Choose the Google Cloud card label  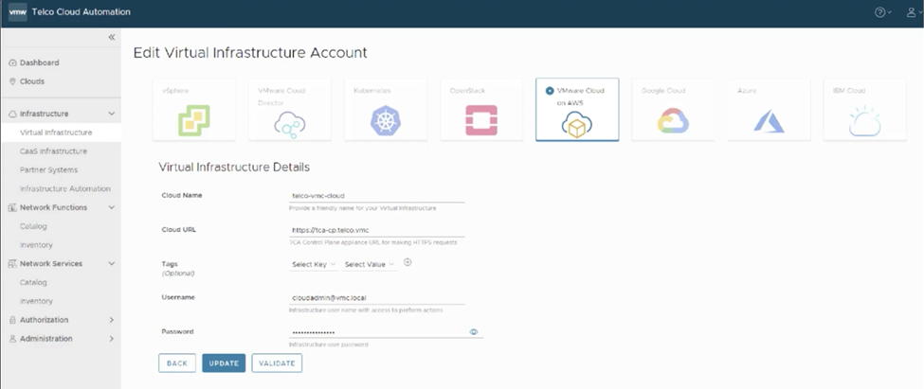tap(663, 91)
